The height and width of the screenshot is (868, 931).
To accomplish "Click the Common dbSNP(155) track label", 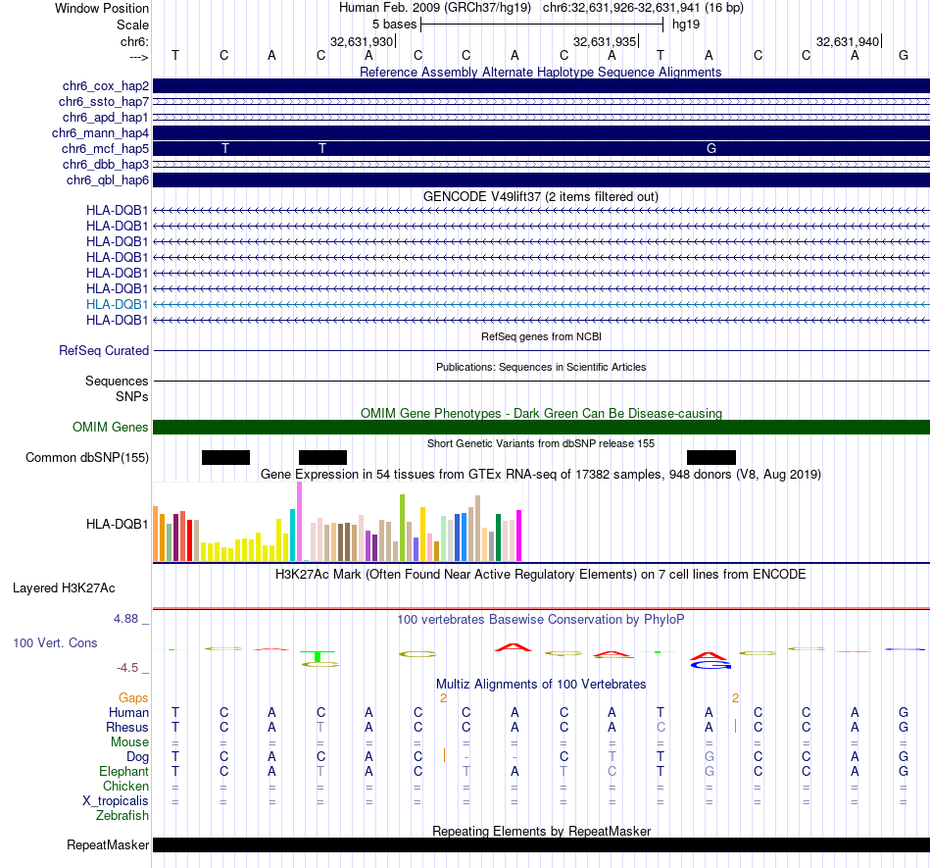I will [87, 457].
